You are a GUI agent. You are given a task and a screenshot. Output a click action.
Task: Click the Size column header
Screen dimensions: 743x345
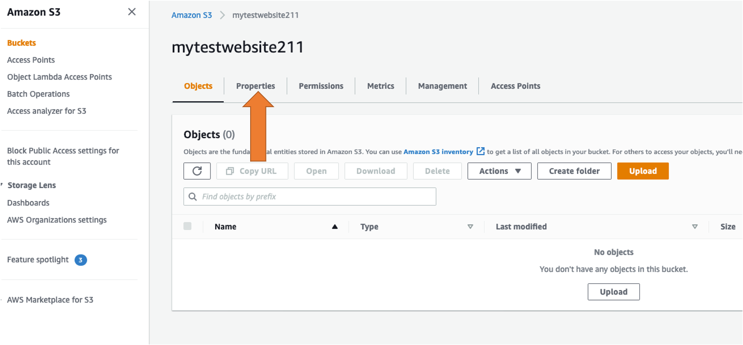(728, 226)
